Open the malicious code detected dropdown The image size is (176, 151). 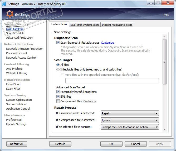click(x=130, y=113)
